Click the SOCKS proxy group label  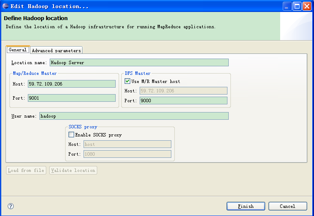click(83, 127)
